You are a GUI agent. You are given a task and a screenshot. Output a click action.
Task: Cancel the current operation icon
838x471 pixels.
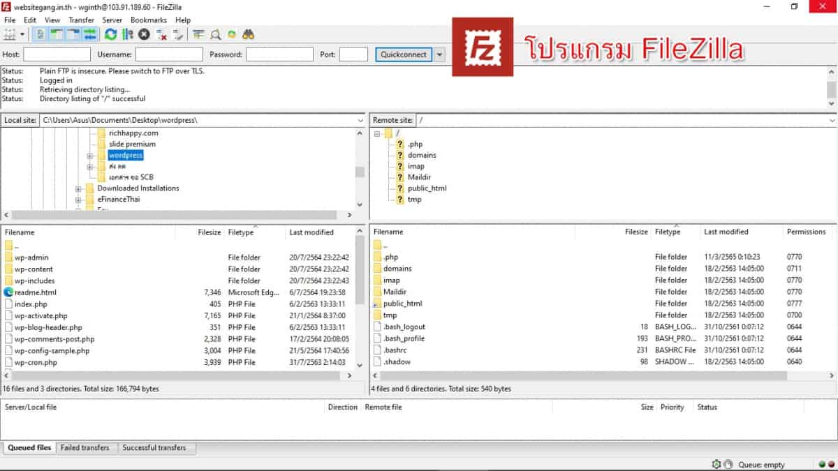[144, 34]
